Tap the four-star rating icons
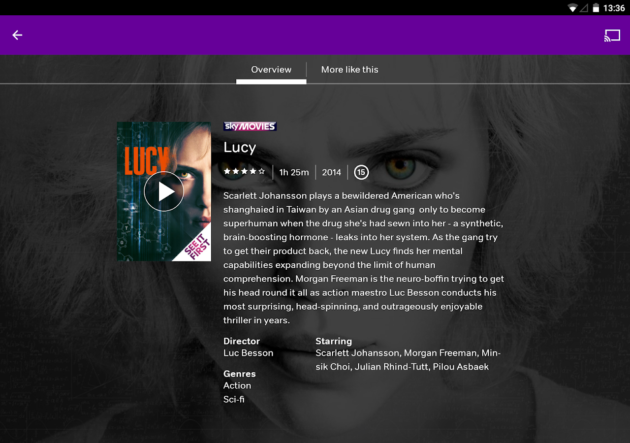630x443 pixels. pos(244,172)
